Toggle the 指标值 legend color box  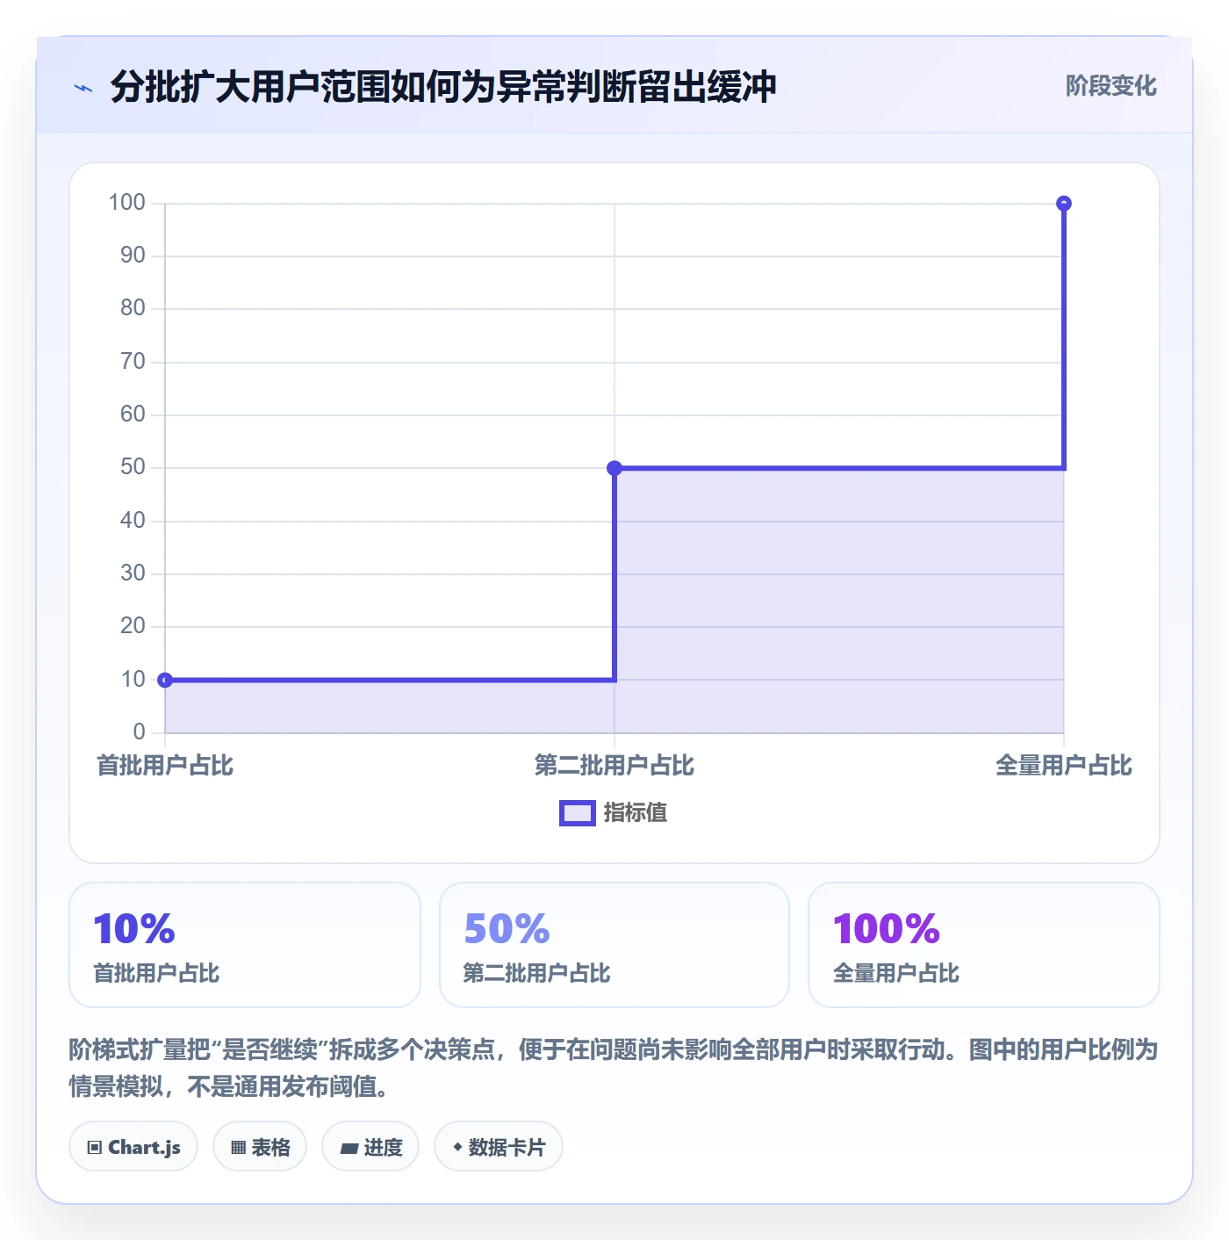[x=578, y=813]
